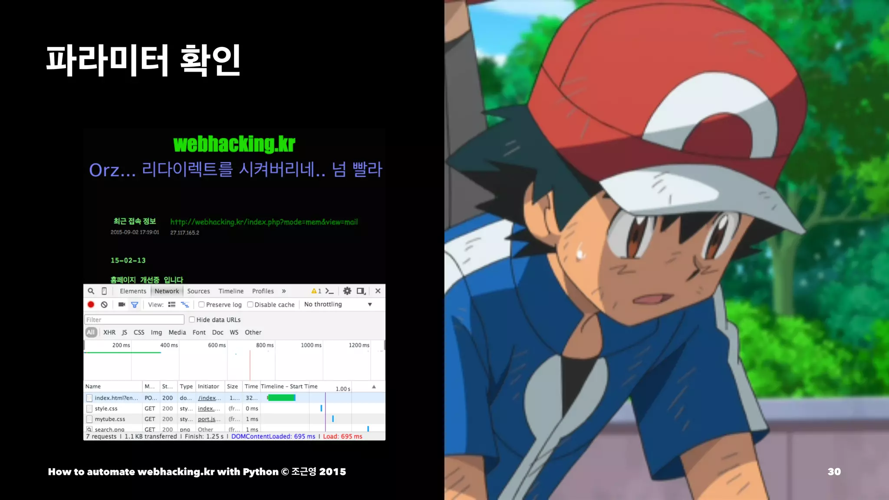
Task: Expand more DevTools tabs chevron
Action: click(284, 291)
